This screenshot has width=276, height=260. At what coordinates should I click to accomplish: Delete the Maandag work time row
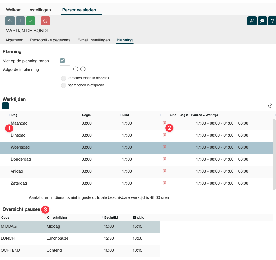click(164, 123)
